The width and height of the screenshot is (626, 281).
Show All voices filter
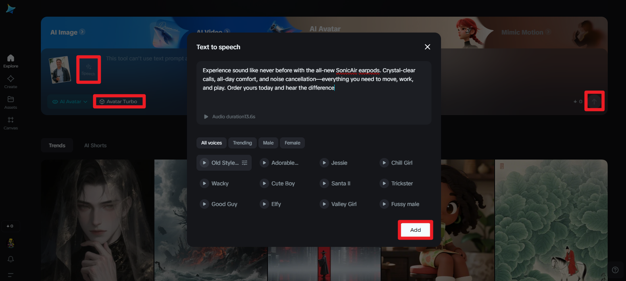click(212, 143)
